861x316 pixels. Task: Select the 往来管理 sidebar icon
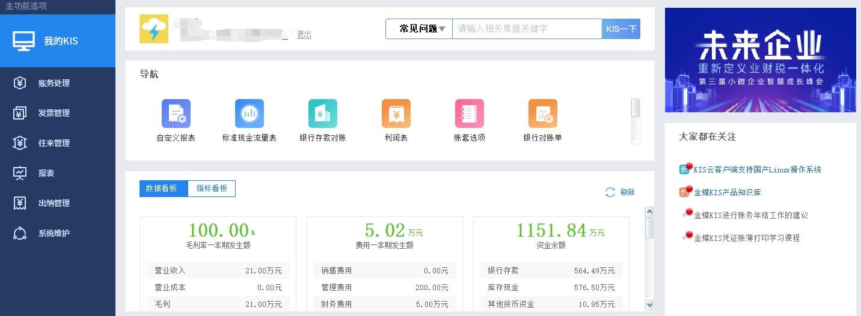(20, 143)
